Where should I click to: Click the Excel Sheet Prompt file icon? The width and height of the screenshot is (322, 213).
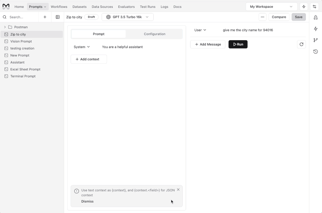click(x=6, y=69)
